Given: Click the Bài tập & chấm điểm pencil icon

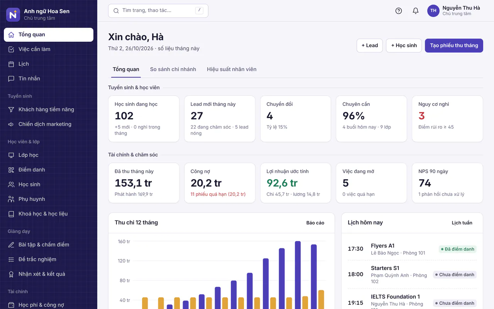Looking at the screenshot, I should pyautogui.click(x=11, y=245).
